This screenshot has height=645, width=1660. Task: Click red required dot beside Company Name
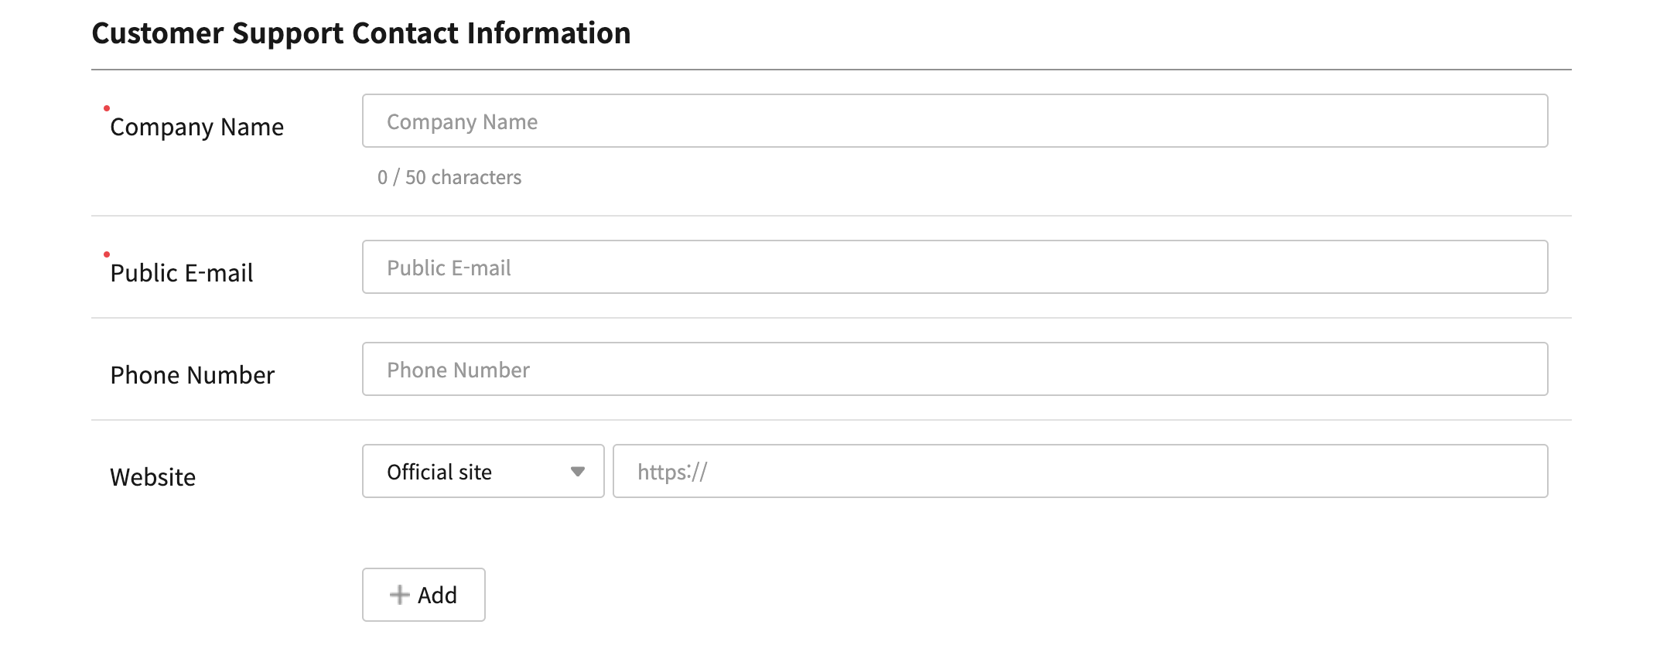click(107, 108)
